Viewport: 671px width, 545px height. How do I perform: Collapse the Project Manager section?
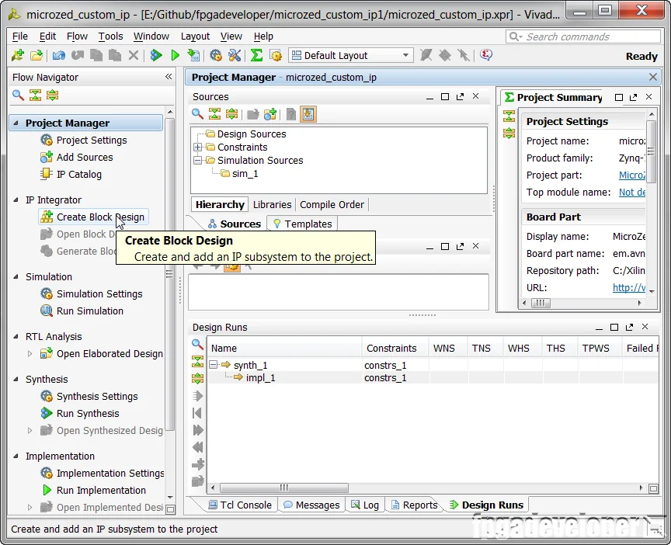click(x=16, y=123)
